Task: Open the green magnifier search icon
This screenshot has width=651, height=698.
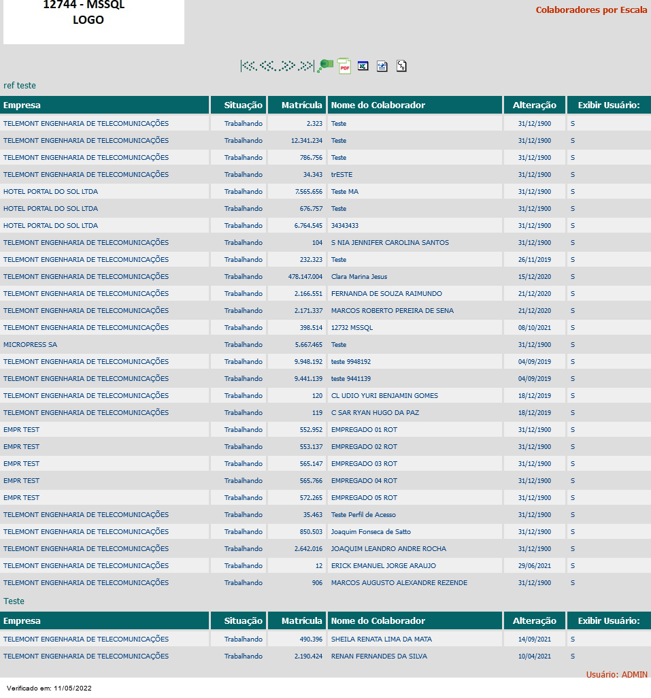Action: (x=325, y=66)
